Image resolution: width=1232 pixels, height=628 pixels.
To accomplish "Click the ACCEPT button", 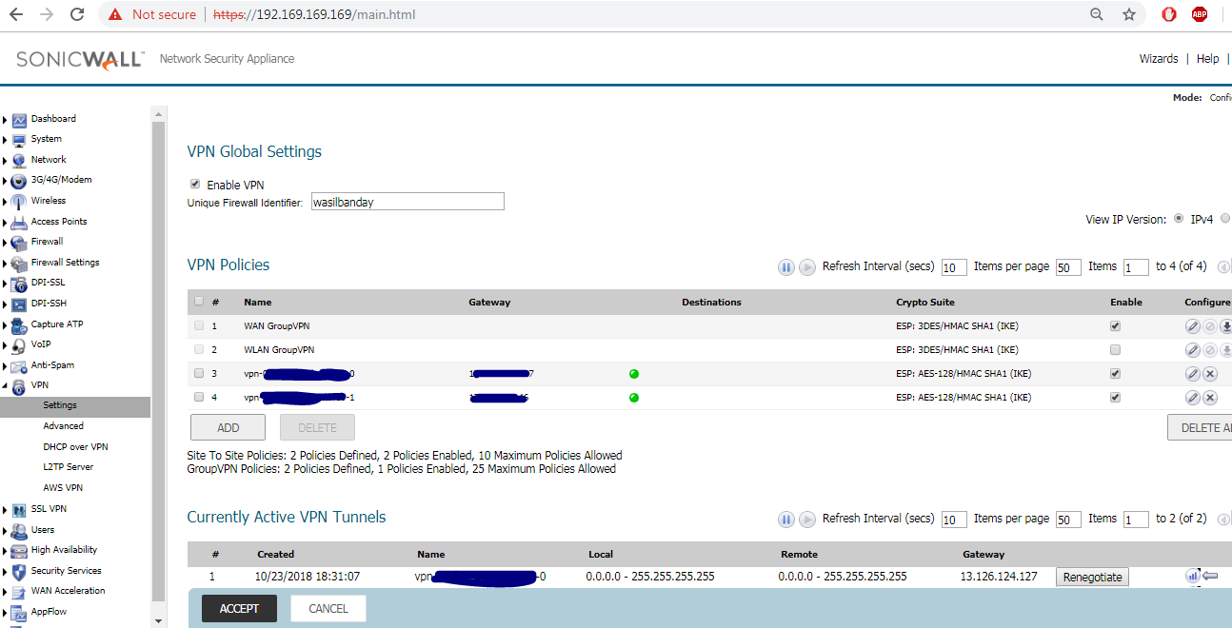I will 239,609.
